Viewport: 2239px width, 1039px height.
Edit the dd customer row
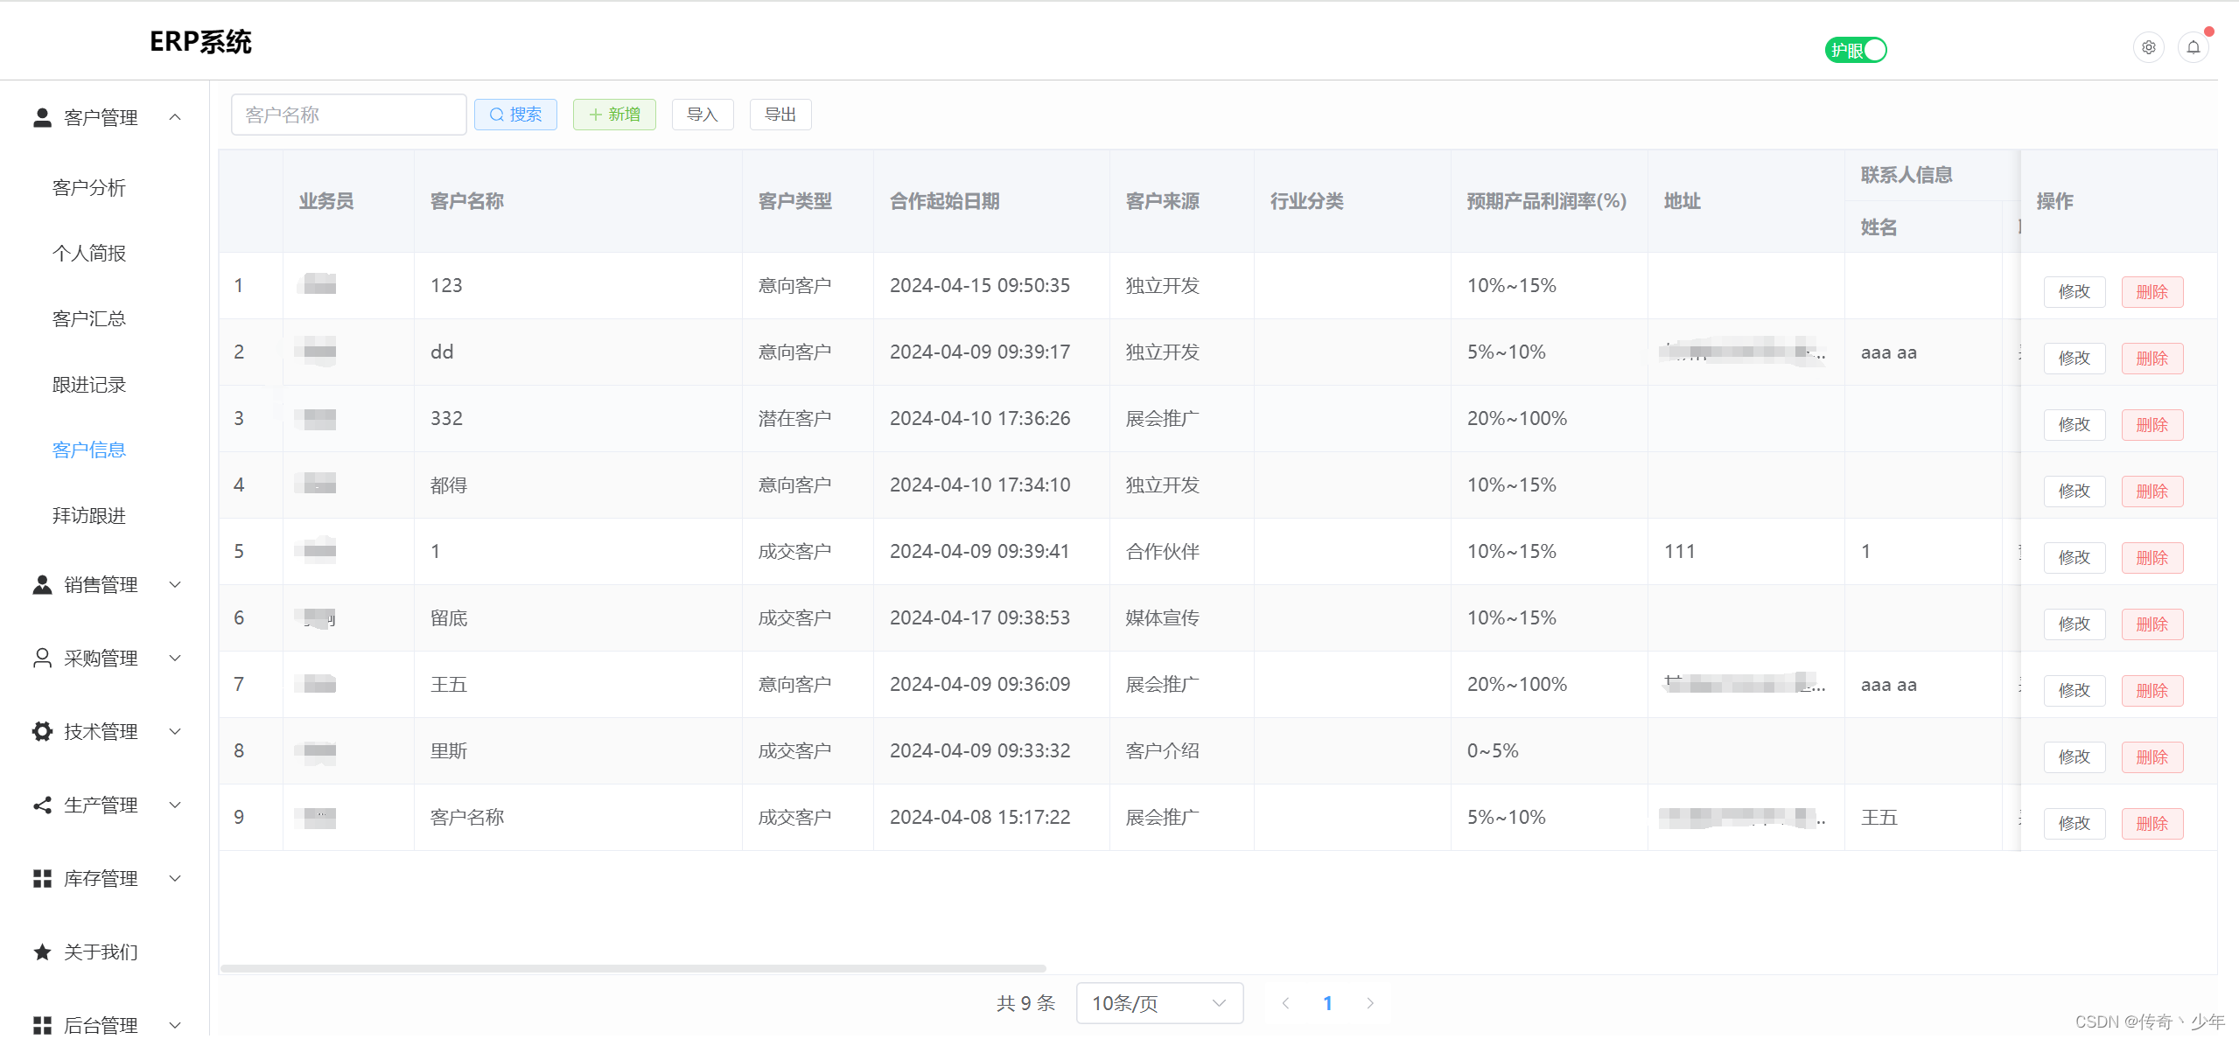coord(2075,359)
